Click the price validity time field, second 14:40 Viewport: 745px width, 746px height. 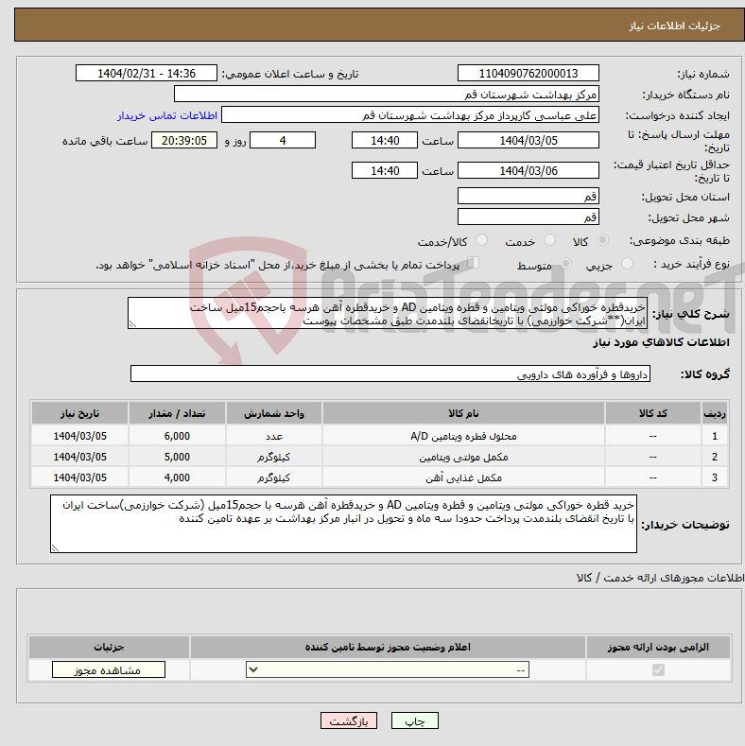click(x=385, y=170)
